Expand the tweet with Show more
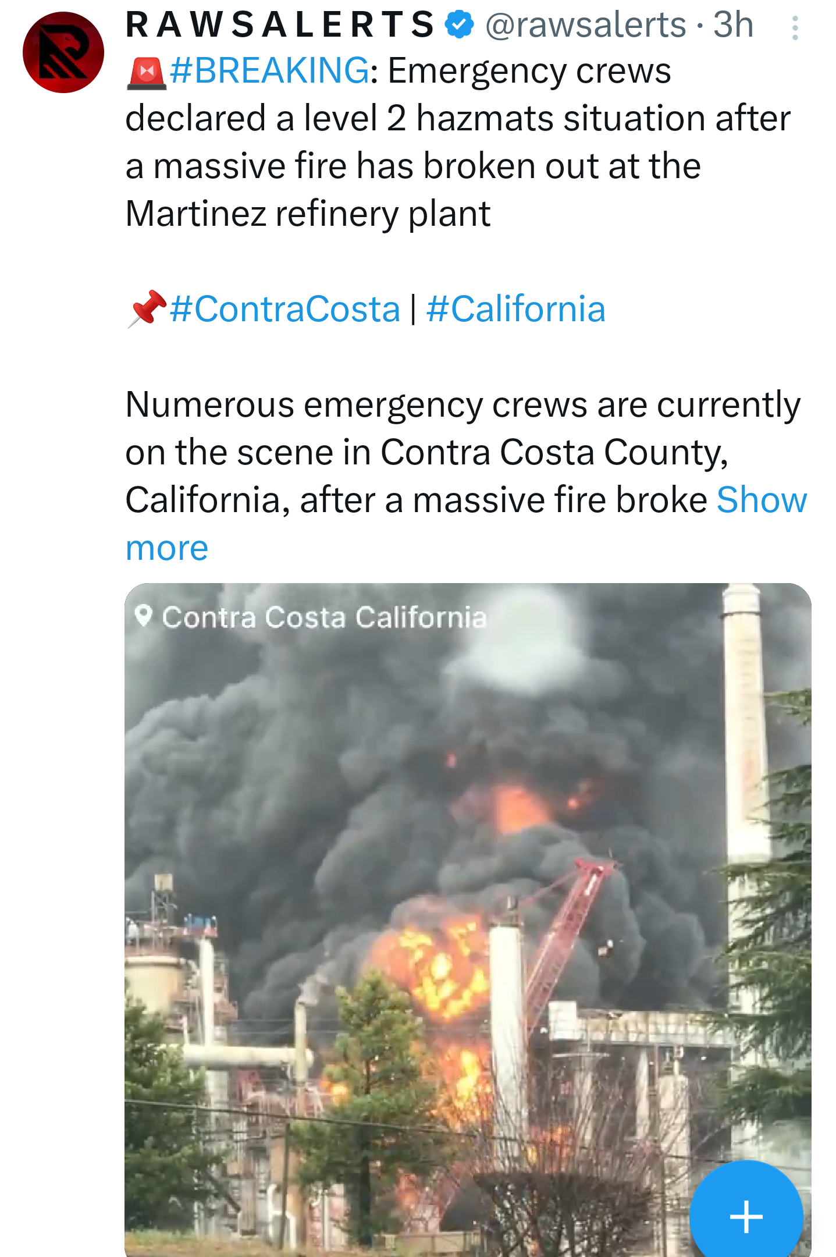This screenshot has height=1257, width=836. (x=761, y=500)
